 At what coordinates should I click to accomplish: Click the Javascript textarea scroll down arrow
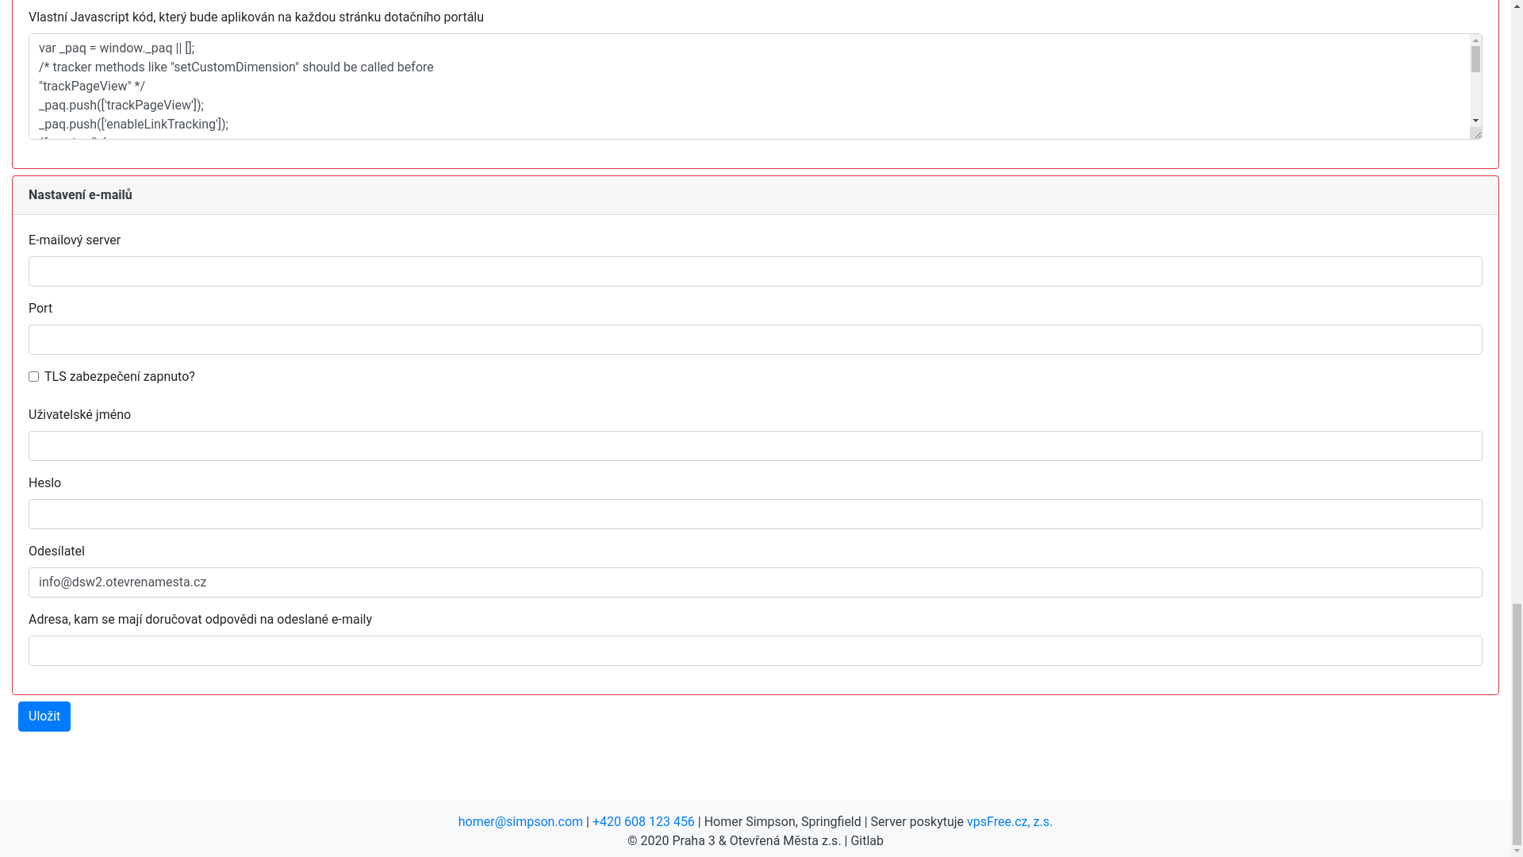click(1475, 121)
